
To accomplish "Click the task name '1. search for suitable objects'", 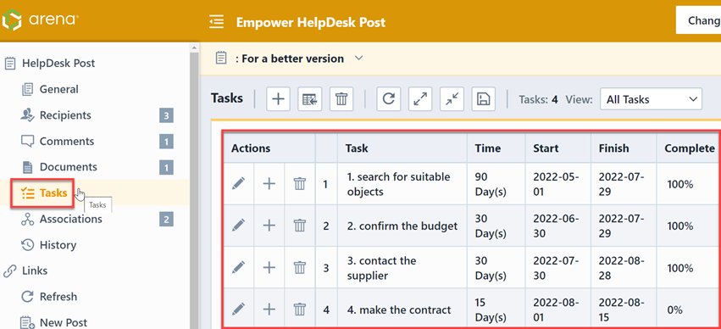I will [x=399, y=184].
